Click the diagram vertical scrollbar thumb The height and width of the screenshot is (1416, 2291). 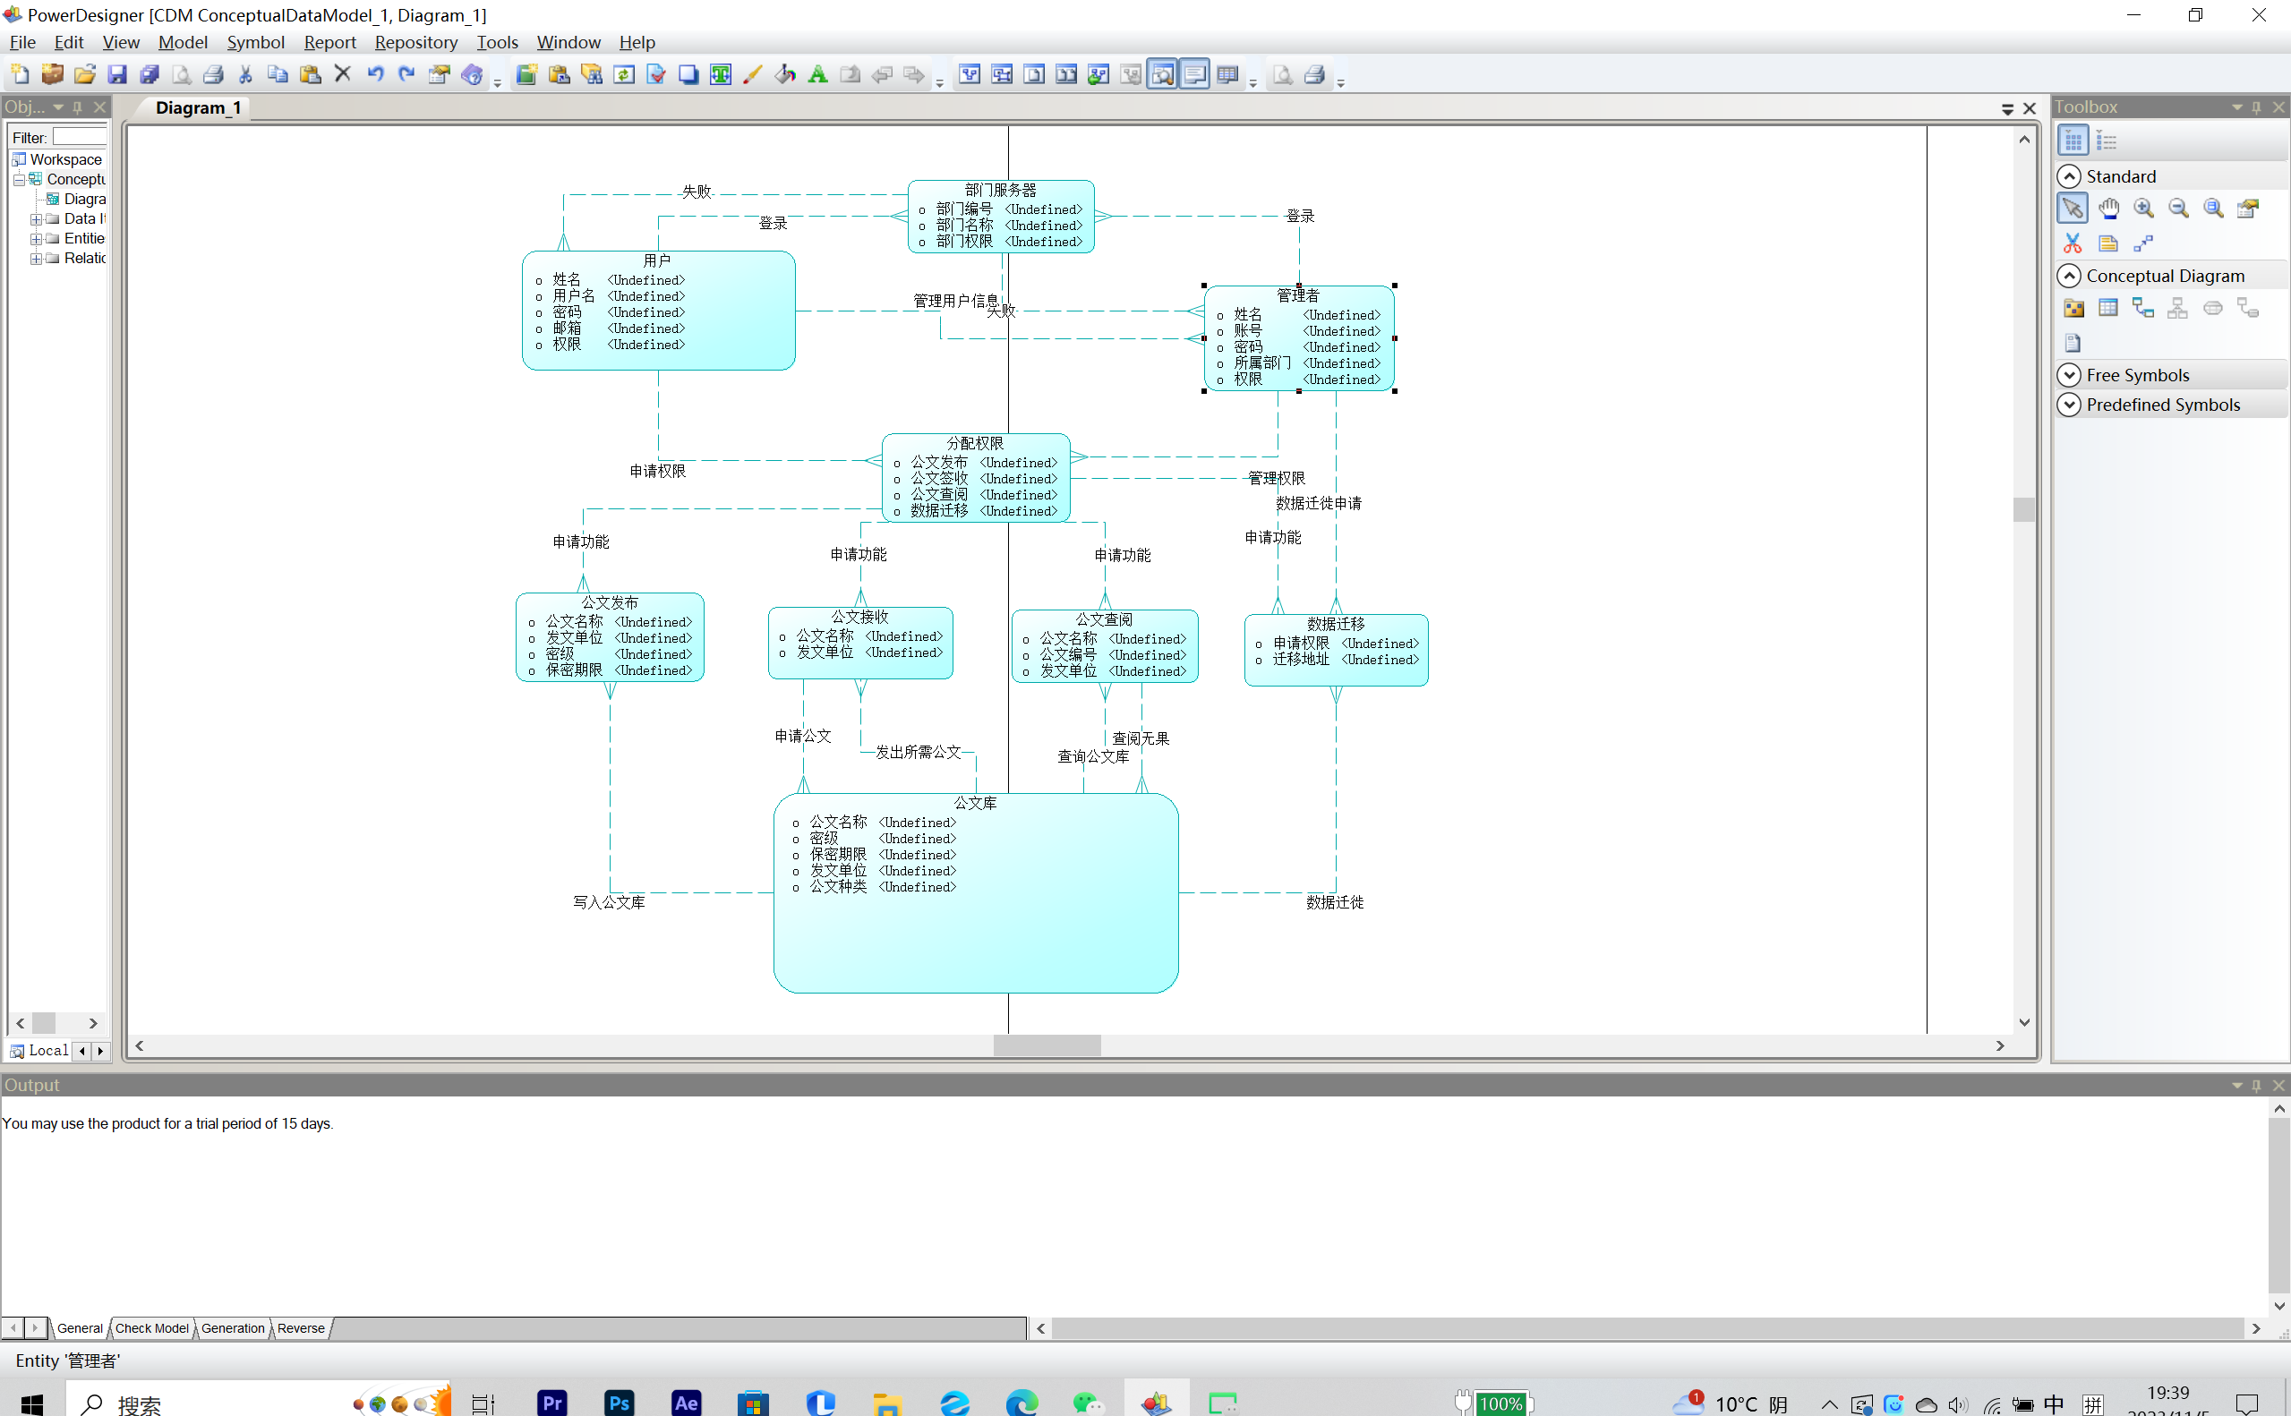pyautogui.click(x=2023, y=509)
